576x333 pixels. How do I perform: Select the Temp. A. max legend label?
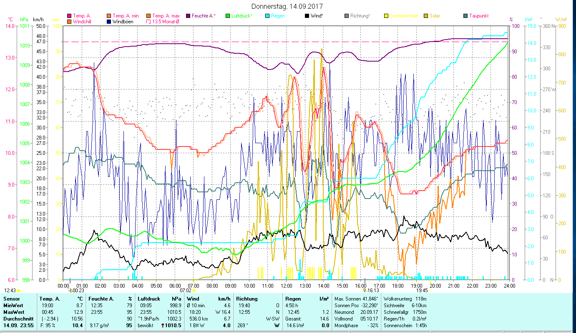coord(166,16)
